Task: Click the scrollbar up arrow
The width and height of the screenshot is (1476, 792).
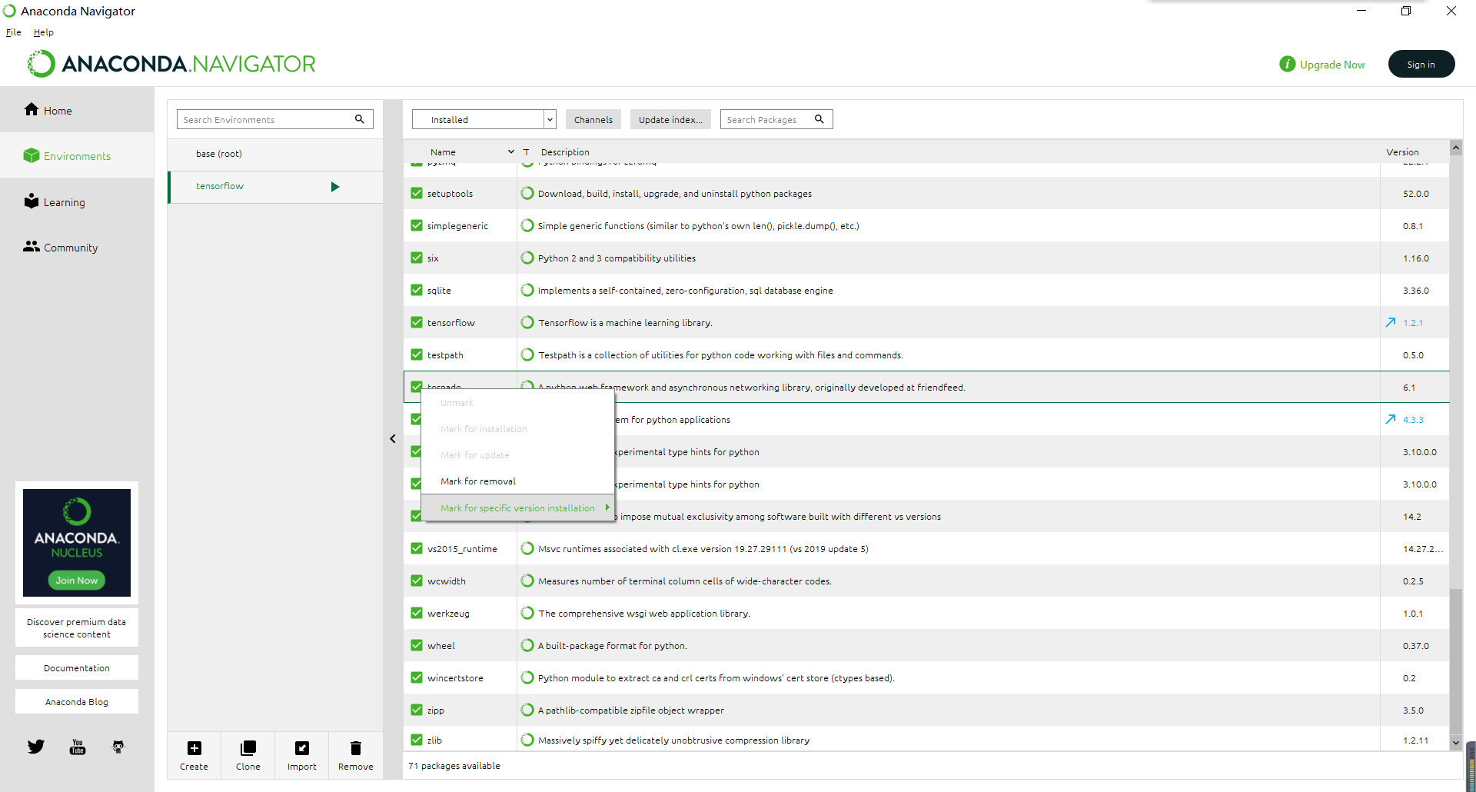Action: tap(1455, 148)
